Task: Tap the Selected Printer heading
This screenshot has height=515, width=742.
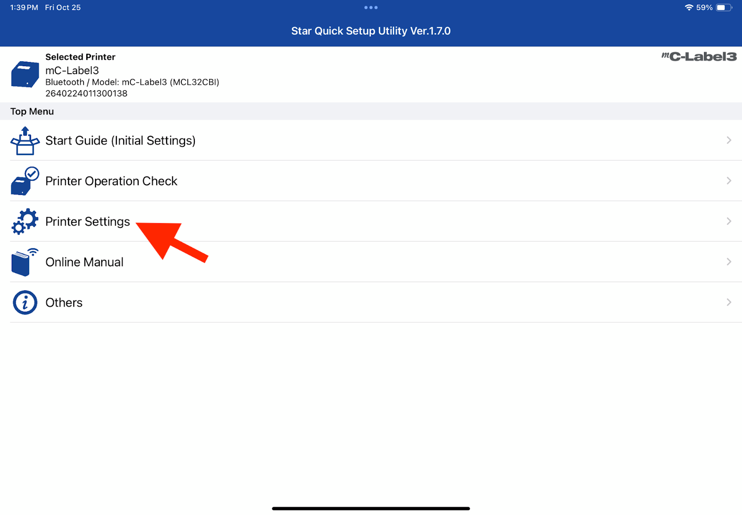Action: click(80, 57)
